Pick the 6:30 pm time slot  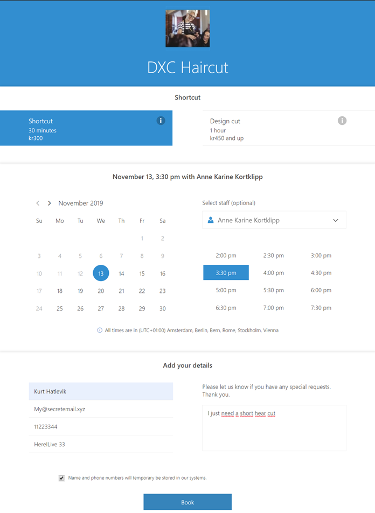pos(226,308)
